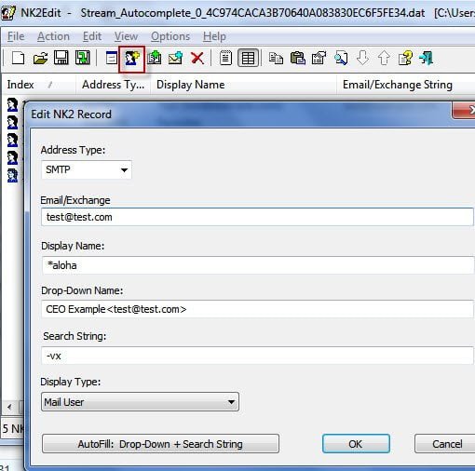Click the Add Records From Address Book icon

pos(155,58)
